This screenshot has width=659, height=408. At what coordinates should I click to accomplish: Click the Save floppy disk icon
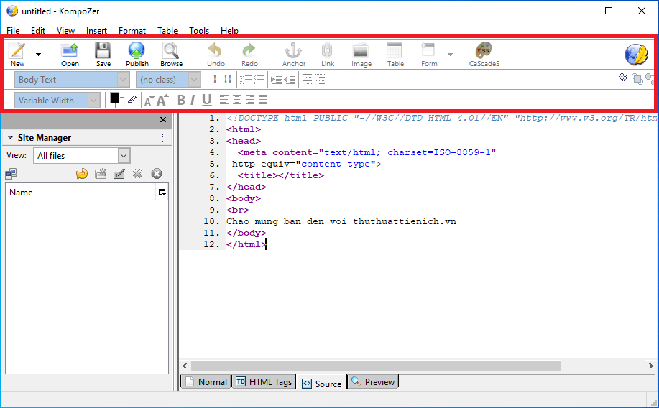(x=103, y=52)
